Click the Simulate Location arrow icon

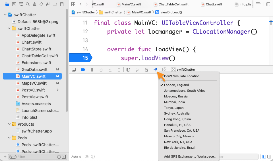(x=156, y=70)
